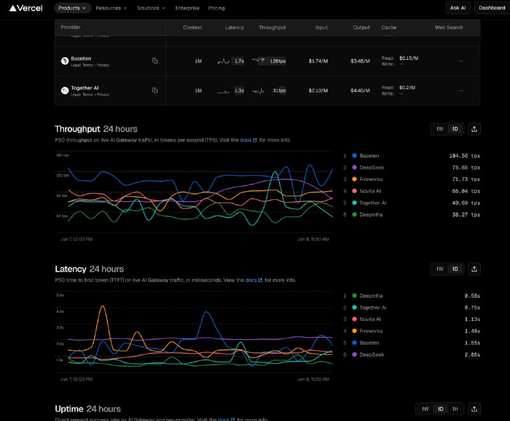Open Together AI Terms link

click(88, 94)
